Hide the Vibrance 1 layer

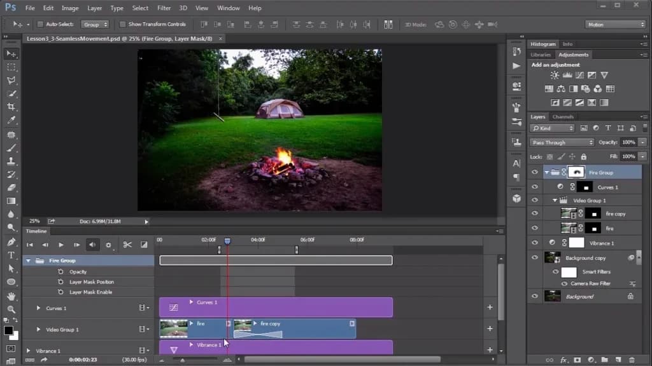coord(535,243)
